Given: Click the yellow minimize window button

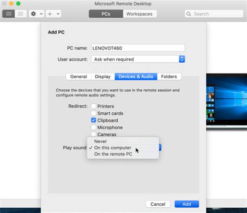Looking at the screenshot, I should pos(11,4).
